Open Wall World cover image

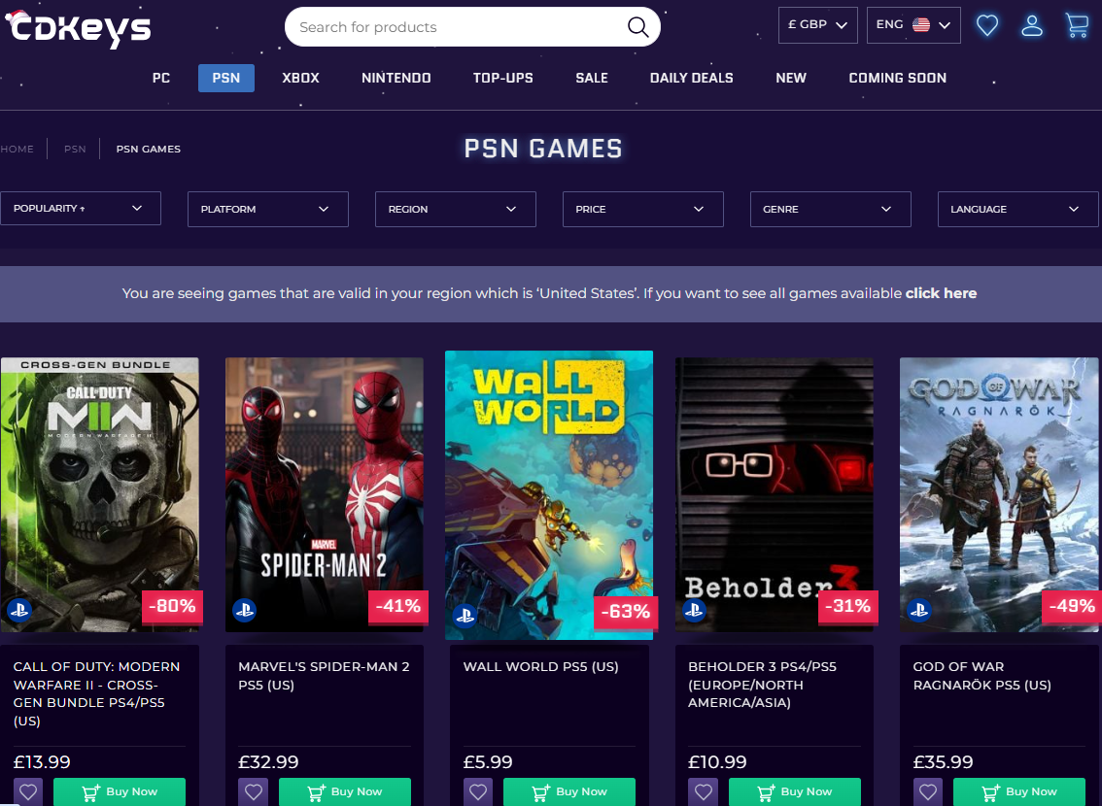[x=549, y=495]
